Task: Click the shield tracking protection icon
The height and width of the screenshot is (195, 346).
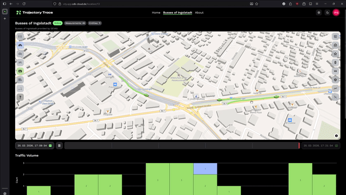Action: (x=55, y=4)
